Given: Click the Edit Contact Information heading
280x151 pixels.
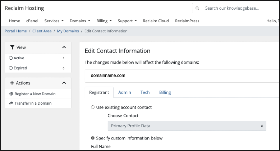Looking at the screenshot, I should click(x=118, y=51).
